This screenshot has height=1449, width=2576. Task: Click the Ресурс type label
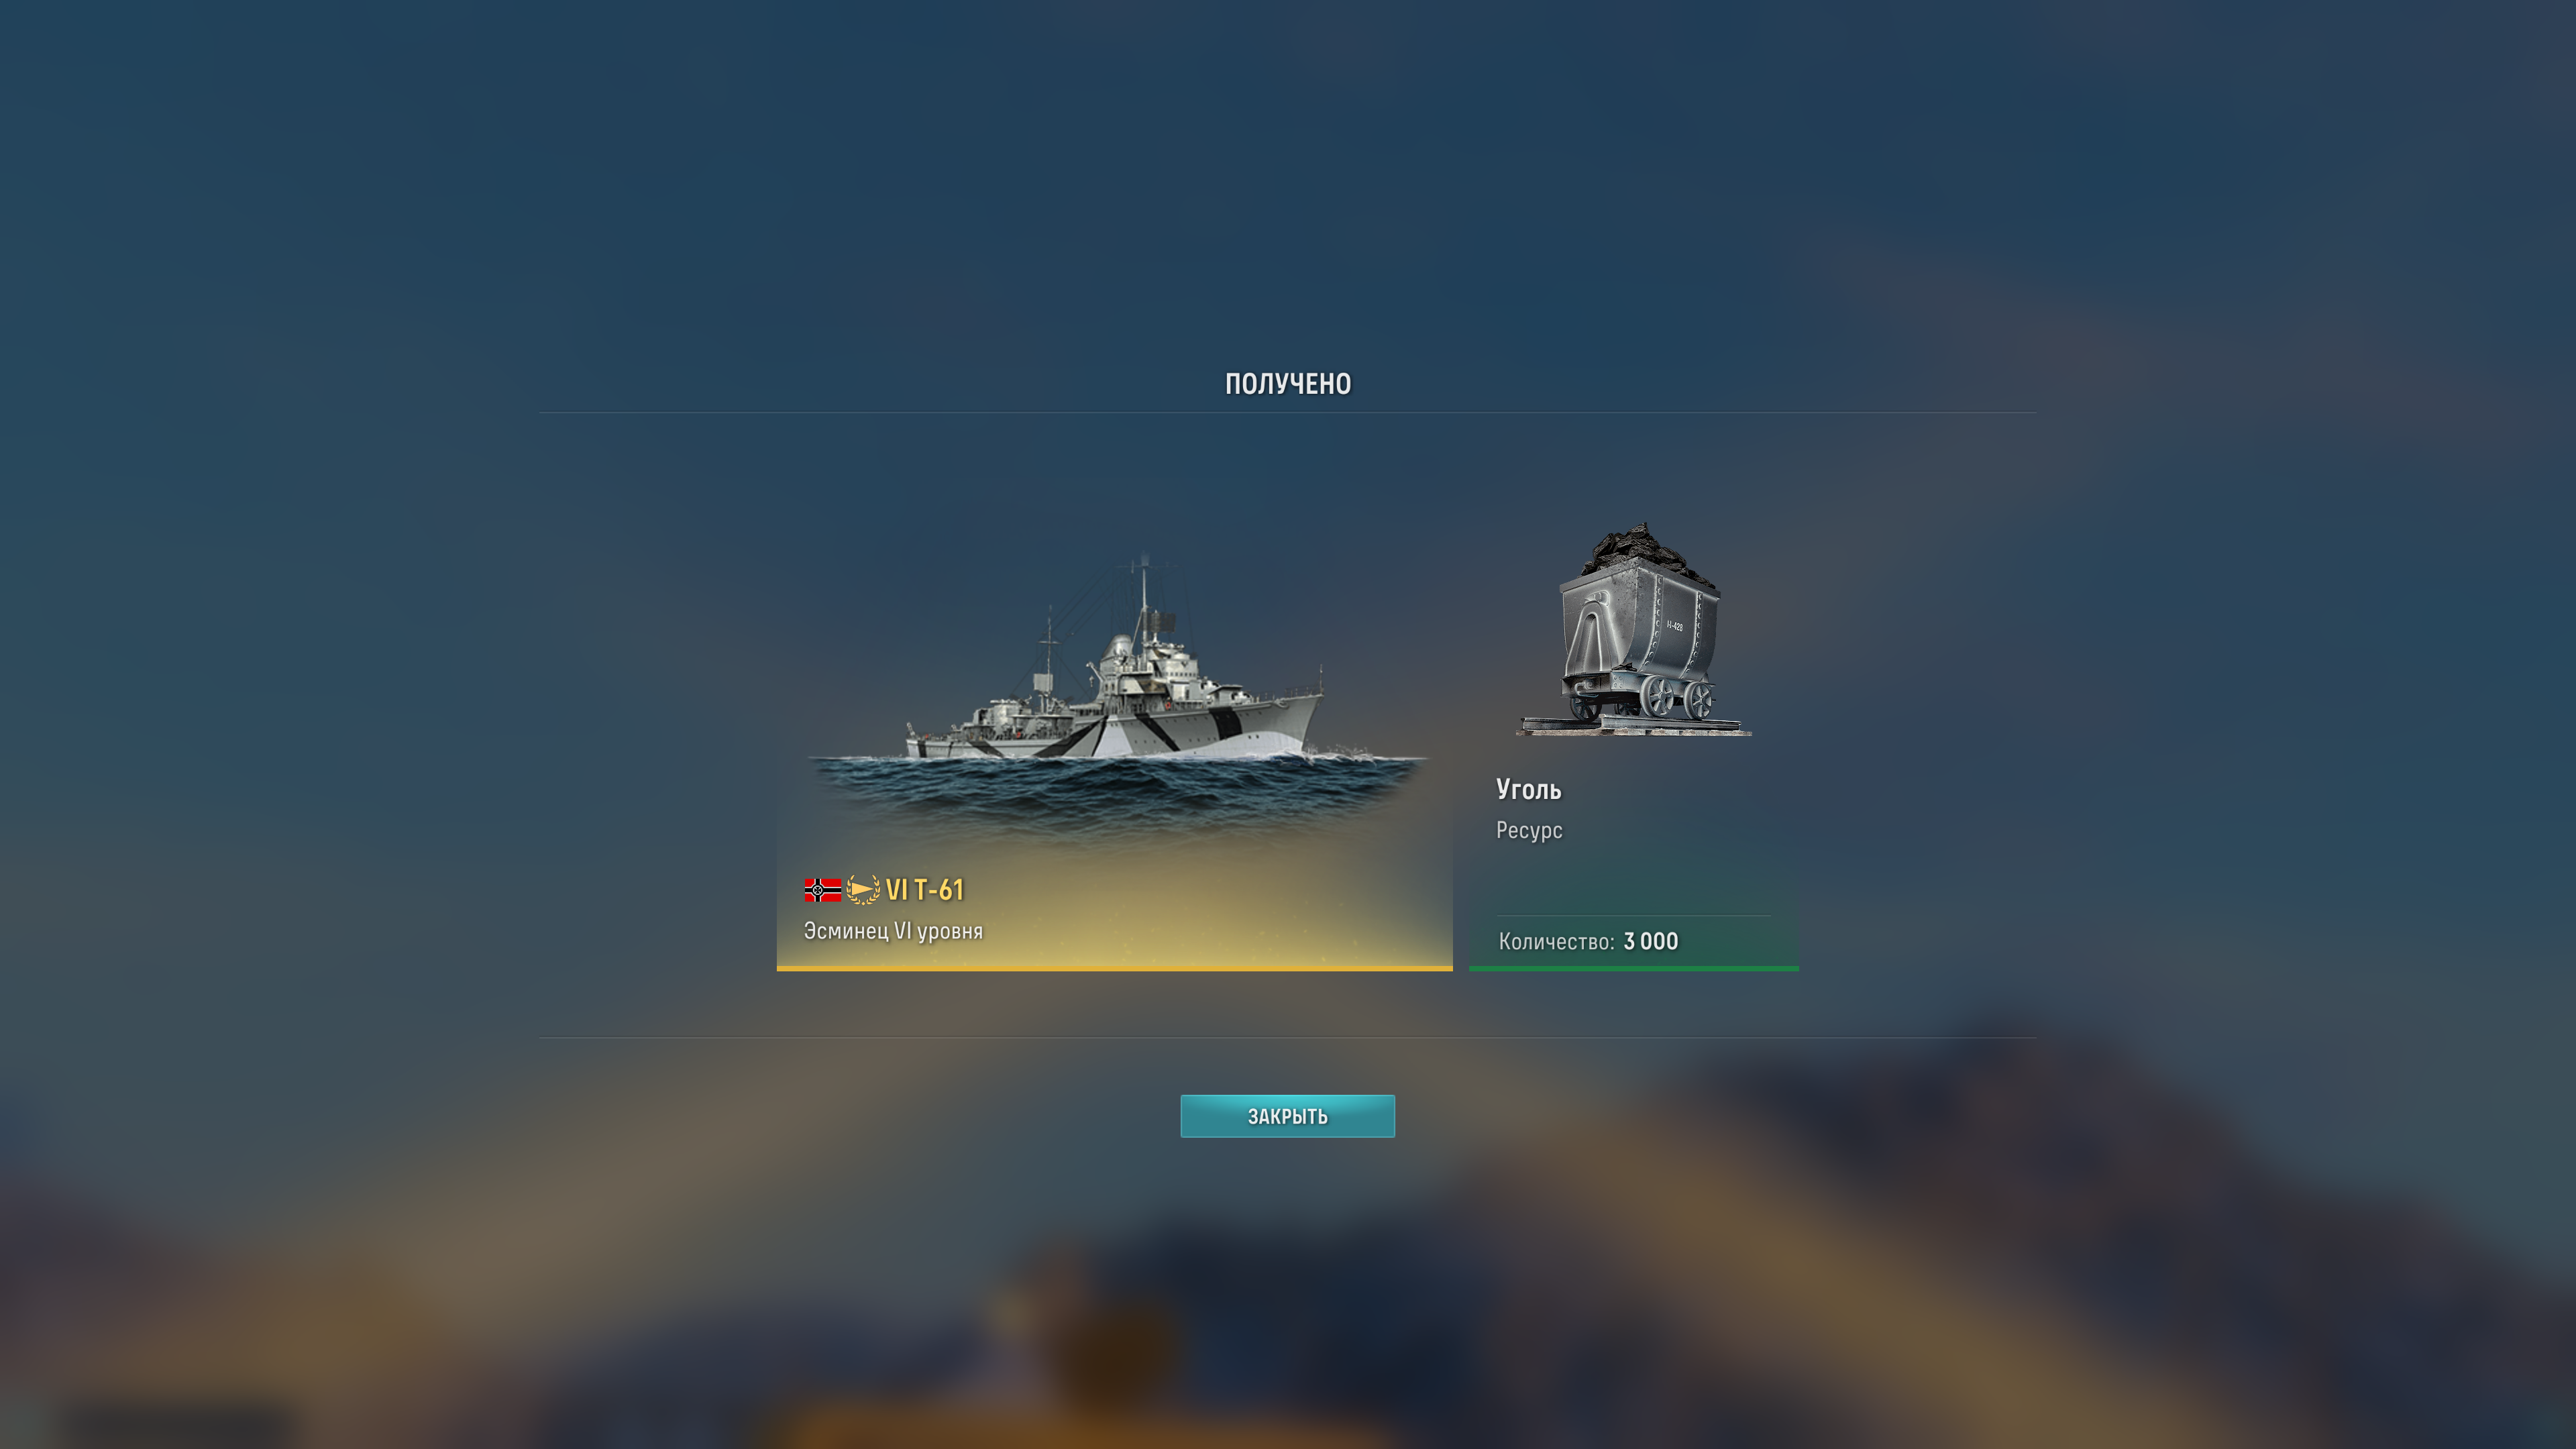point(1529,831)
